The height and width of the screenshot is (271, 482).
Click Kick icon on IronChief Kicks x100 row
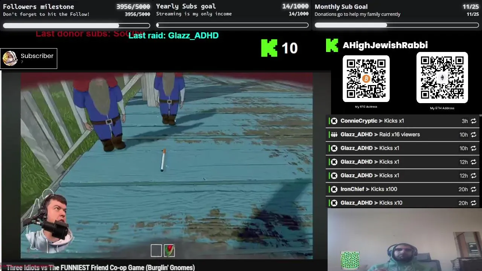334,189
